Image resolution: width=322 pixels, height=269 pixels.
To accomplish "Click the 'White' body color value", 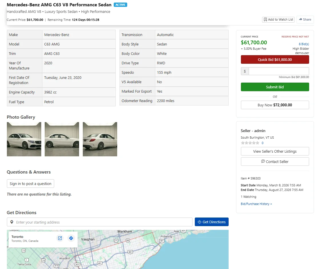I will coord(162,53).
